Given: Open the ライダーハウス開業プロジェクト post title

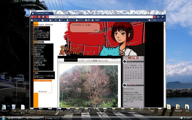Looking at the screenshot, I should click(93, 61).
